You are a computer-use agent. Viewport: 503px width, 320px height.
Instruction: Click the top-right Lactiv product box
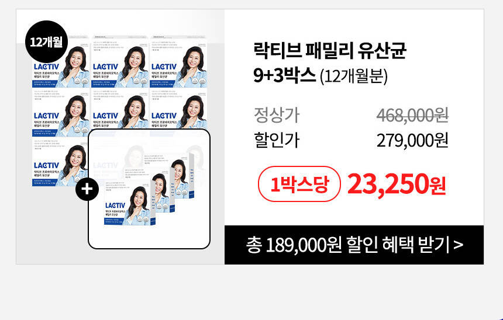tap(178, 61)
